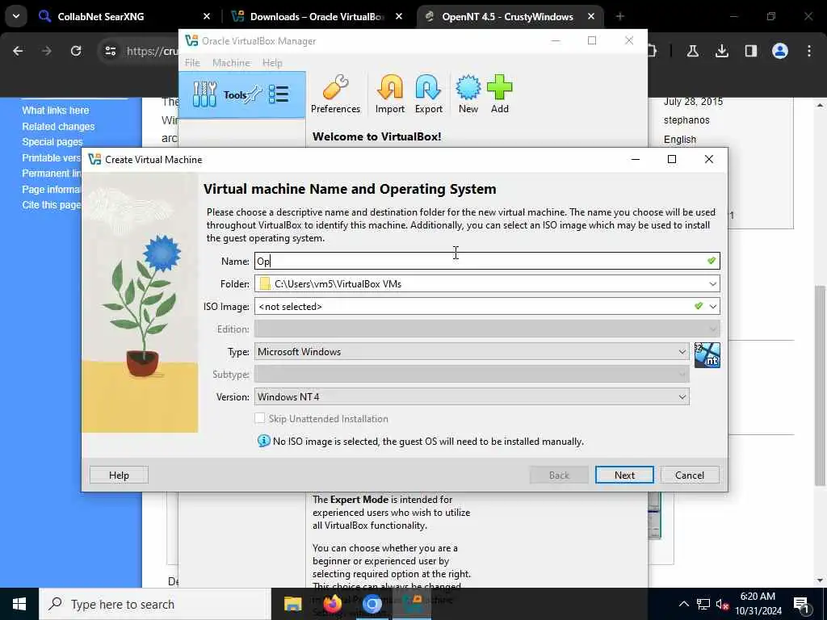827x620 pixels.
Task: Click the Add machine icon
Action: pyautogui.click(x=499, y=94)
